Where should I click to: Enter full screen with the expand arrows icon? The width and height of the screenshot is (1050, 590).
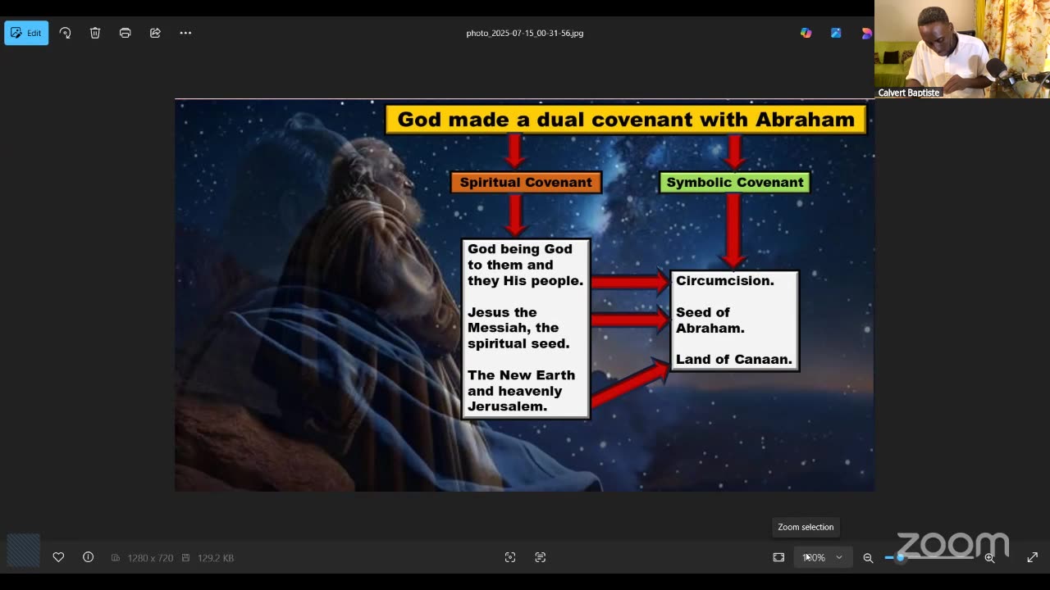pyautogui.click(x=1032, y=557)
